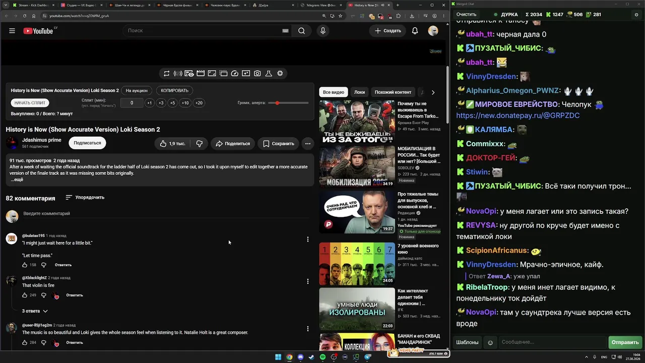Take a screenshot with the camera icon
This screenshot has height=363, width=645.
click(257, 74)
